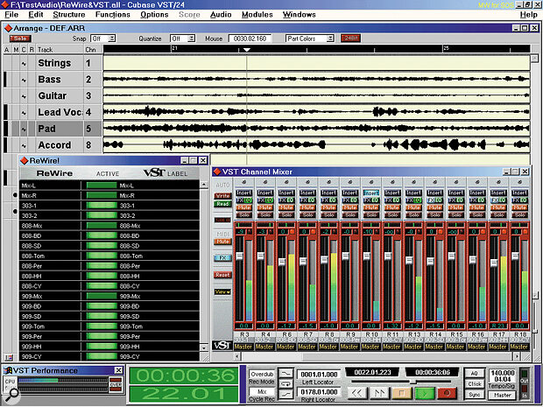543x407 pixels.
Task: Click the MIDI Mute button in mixer
Action: pyautogui.click(x=222, y=242)
